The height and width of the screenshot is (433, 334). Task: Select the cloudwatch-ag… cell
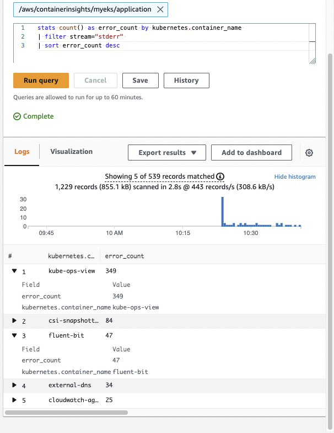(x=73, y=400)
